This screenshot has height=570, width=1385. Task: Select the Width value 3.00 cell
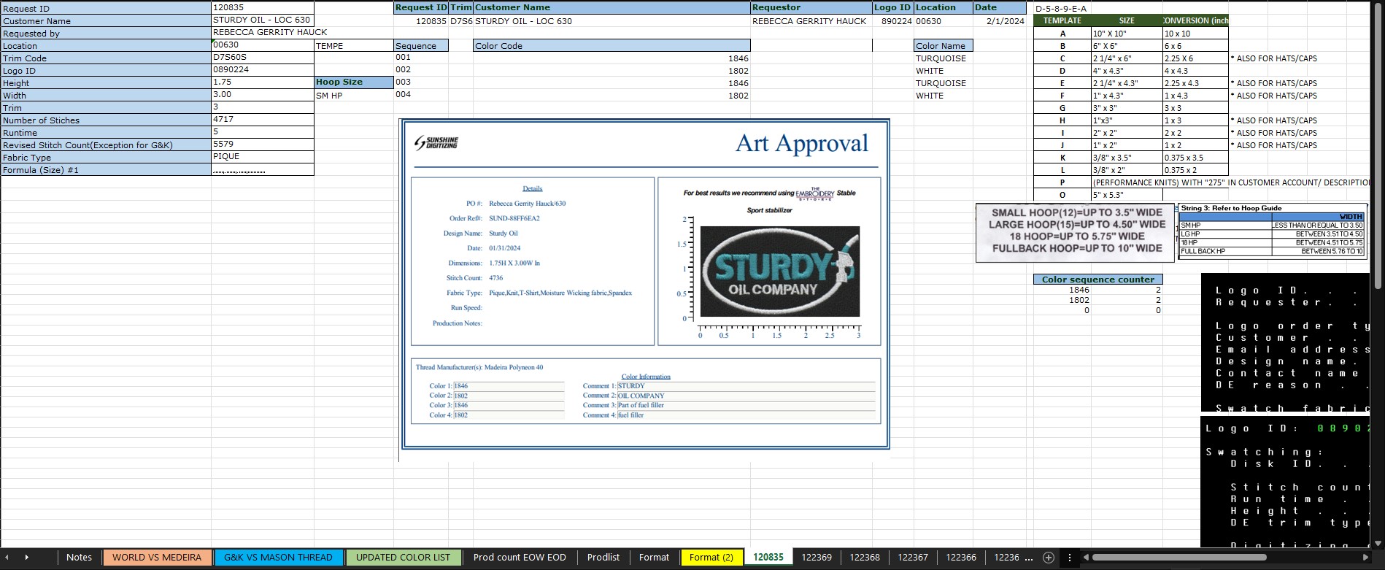(263, 94)
